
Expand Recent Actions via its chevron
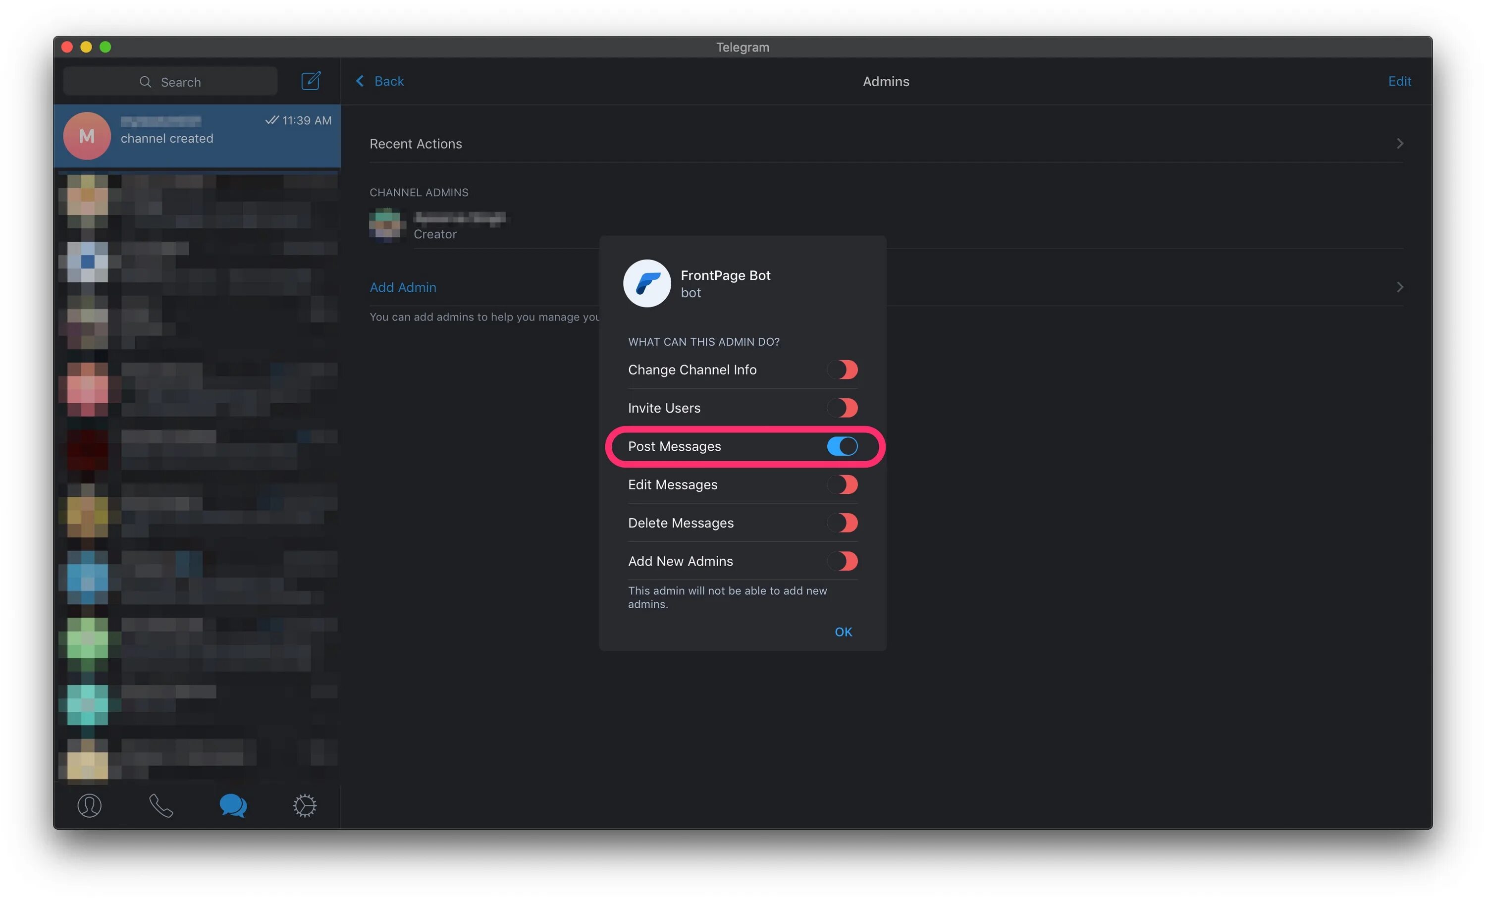pos(1400,144)
